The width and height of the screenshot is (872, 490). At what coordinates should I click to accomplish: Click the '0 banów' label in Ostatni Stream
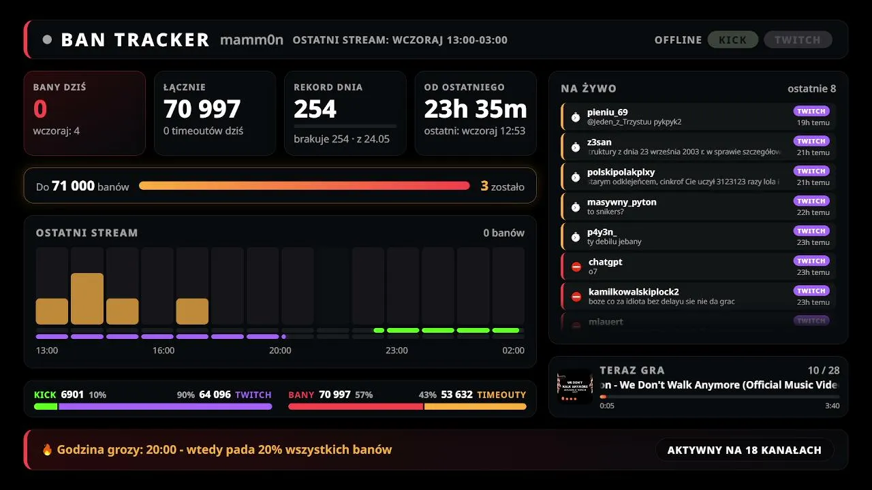point(504,233)
